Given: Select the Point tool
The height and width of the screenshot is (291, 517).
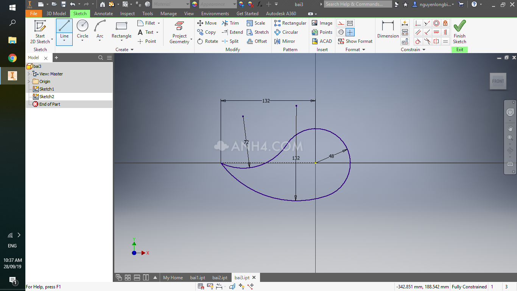Looking at the screenshot, I should pos(147,41).
